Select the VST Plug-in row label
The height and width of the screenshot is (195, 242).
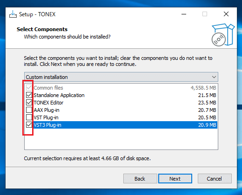tap(46, 117)
